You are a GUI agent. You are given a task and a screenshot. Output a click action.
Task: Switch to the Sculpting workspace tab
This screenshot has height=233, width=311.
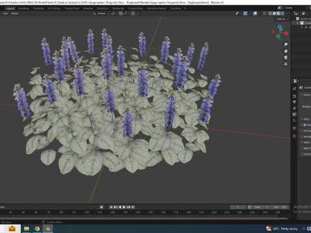(38, 8)
